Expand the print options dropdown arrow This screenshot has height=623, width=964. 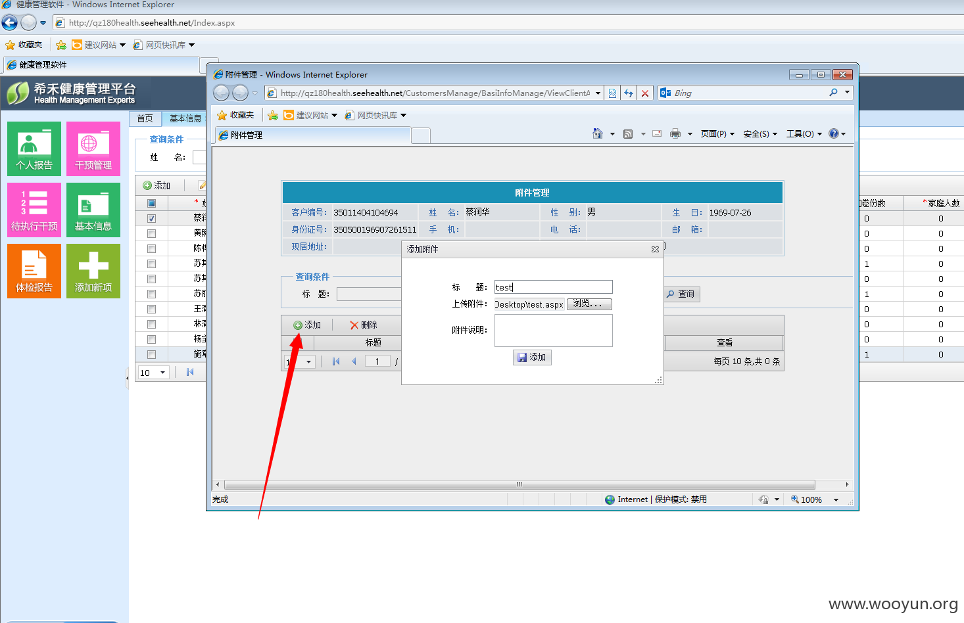(690, 134)
